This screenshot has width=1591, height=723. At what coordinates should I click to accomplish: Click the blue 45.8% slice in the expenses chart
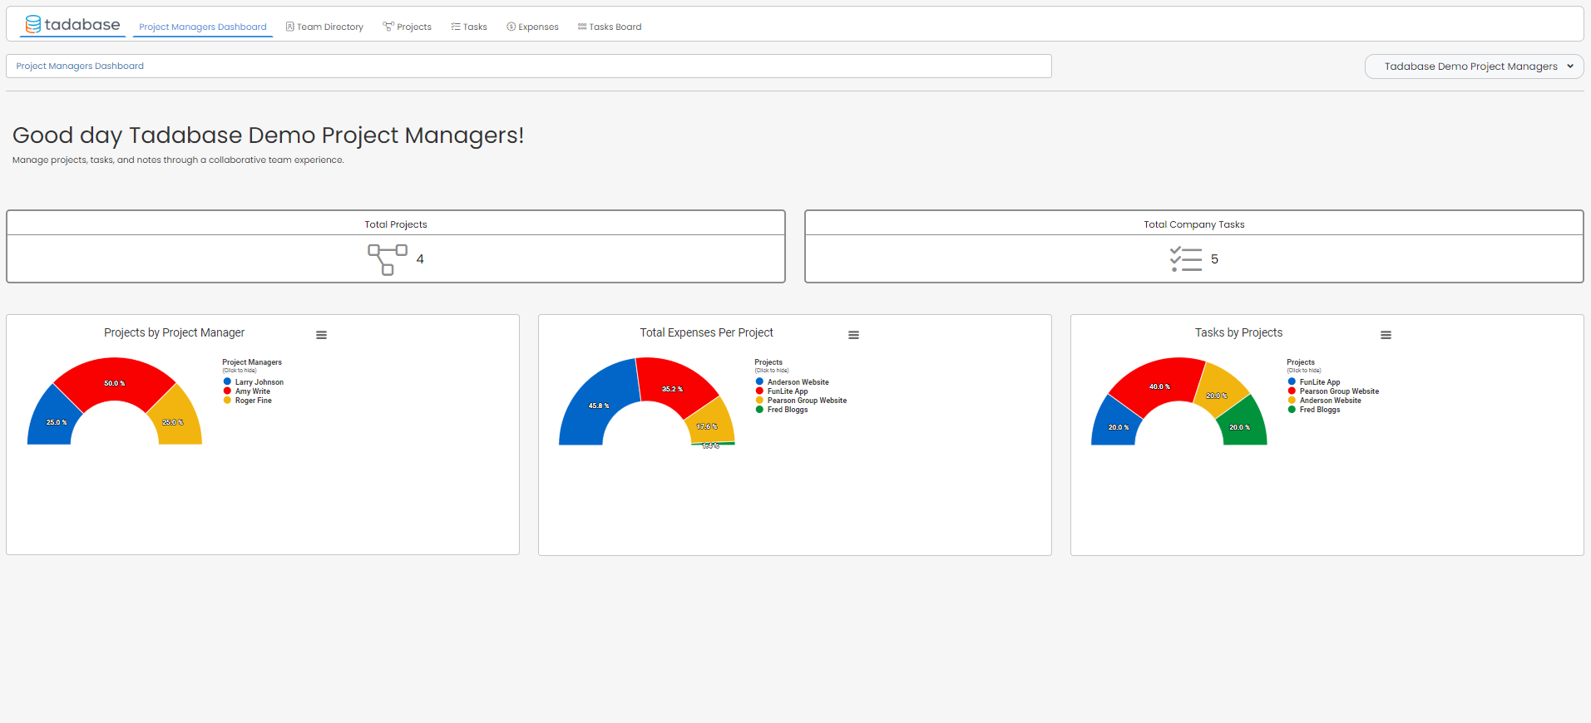click(x=599, y=406)
